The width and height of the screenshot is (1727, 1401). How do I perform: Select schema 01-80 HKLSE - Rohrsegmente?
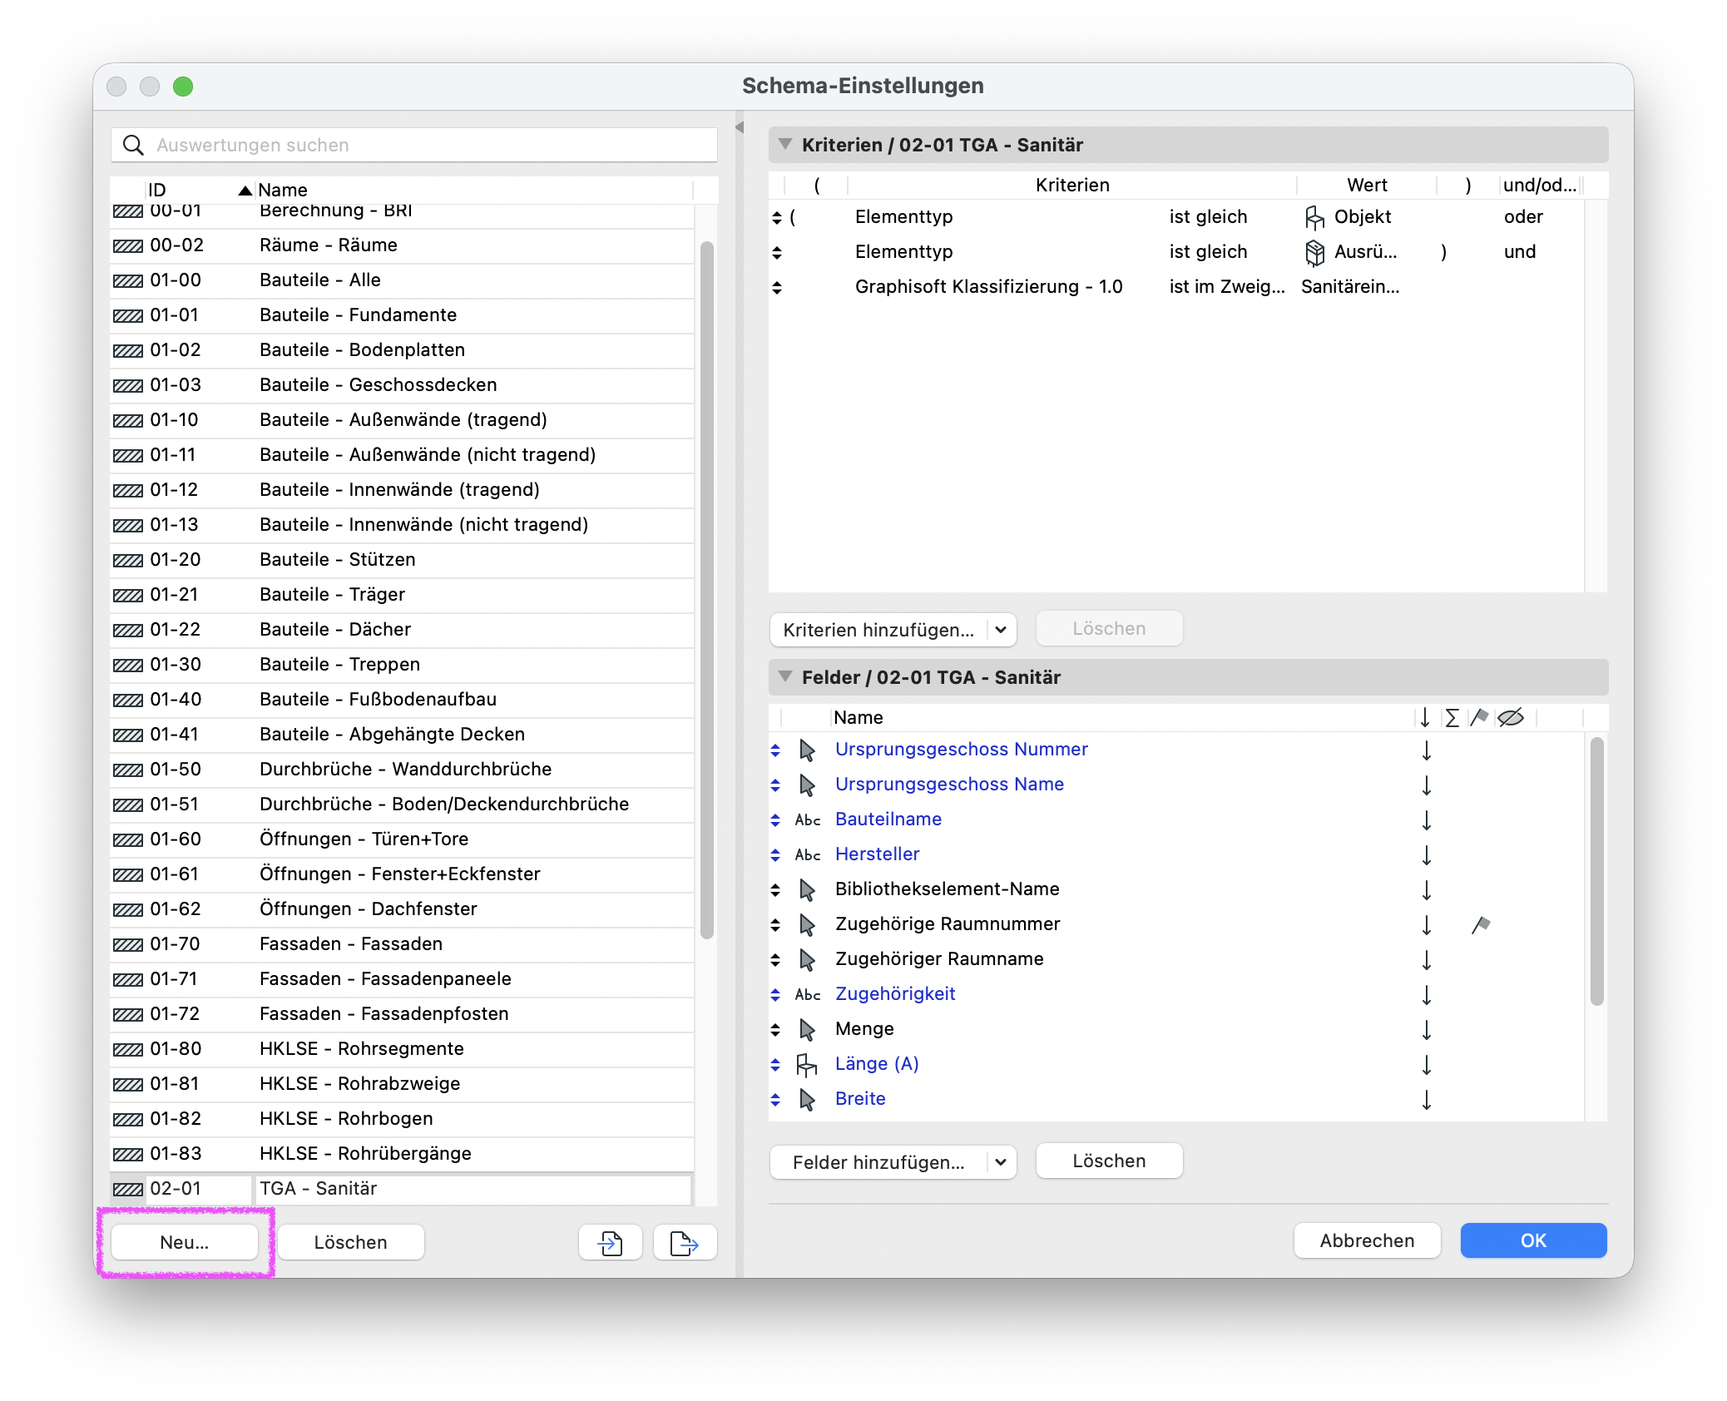point(402,1049)
